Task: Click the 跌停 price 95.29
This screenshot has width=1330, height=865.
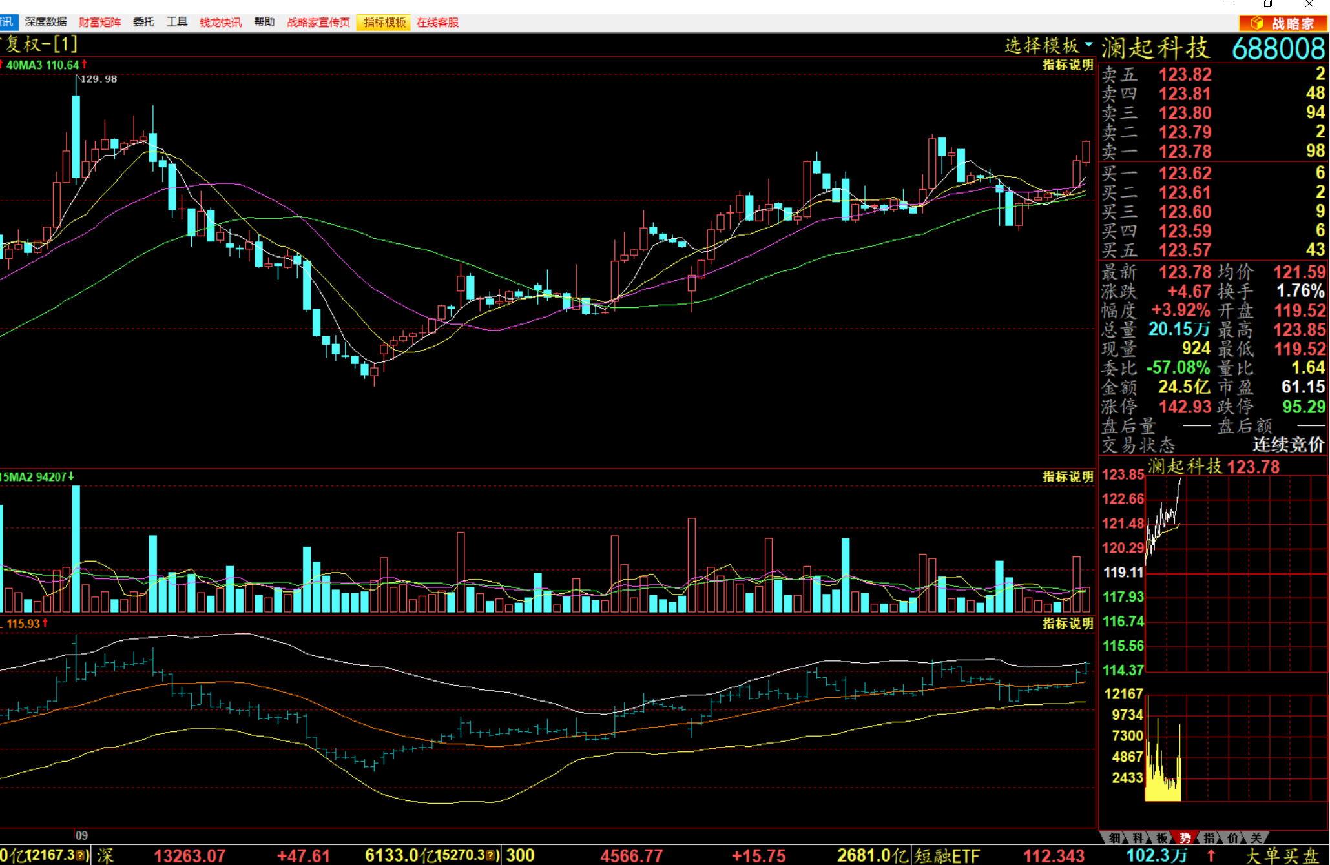Action: click(x=1304, y=407)
